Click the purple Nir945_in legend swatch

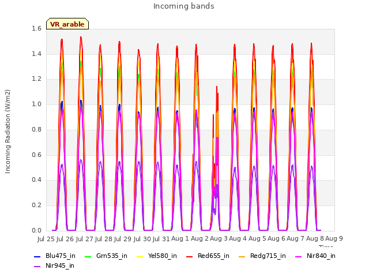click(37, 267)
